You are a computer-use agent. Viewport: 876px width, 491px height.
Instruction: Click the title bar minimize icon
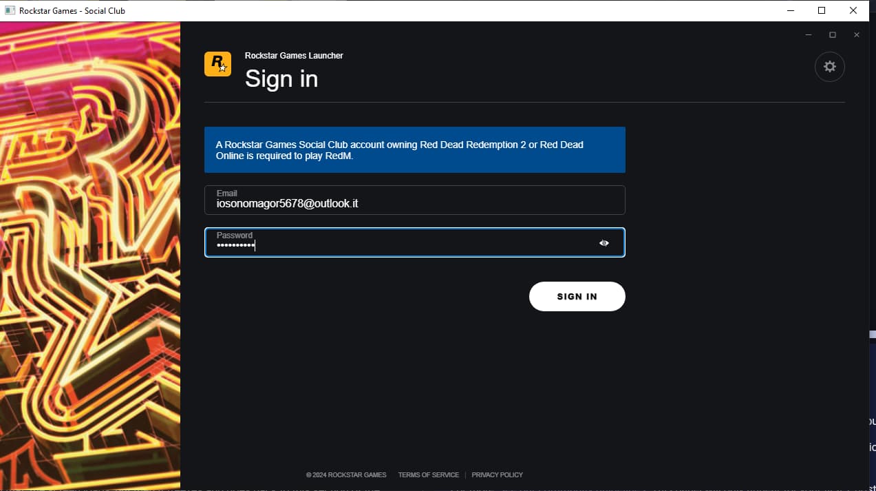[x=790, y=10]
